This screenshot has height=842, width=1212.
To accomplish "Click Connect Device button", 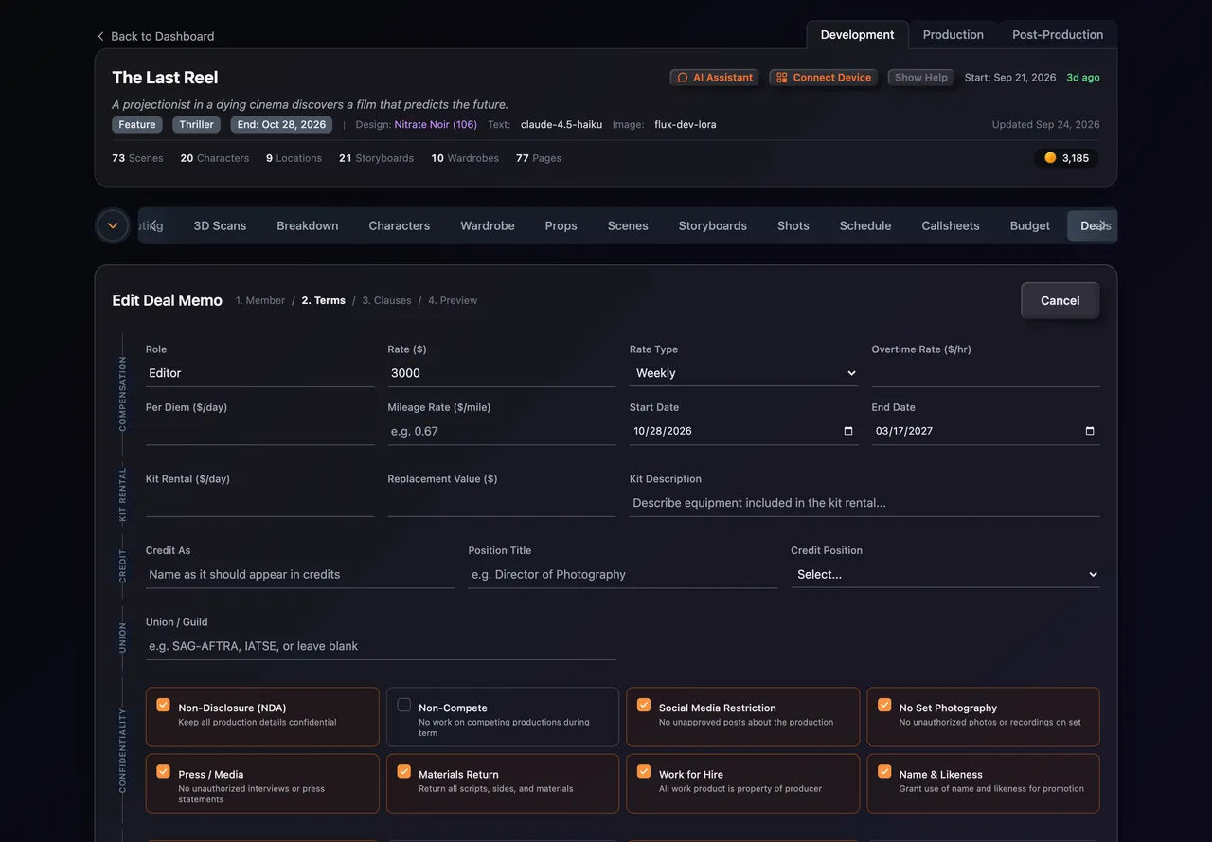I will pos(823,78).
